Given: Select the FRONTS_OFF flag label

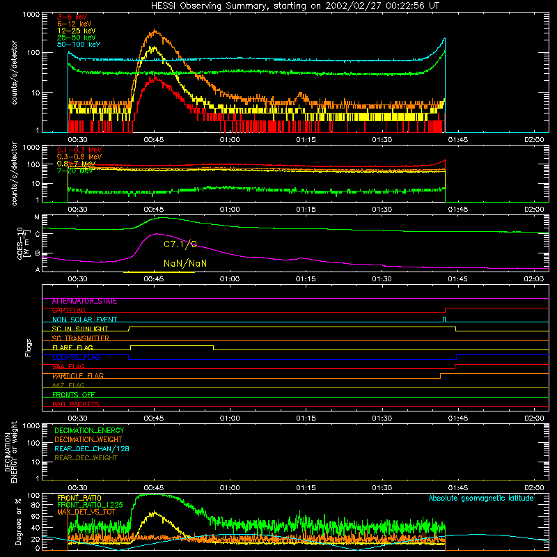Looking at the screenshot, I should [x=74, y=395].
